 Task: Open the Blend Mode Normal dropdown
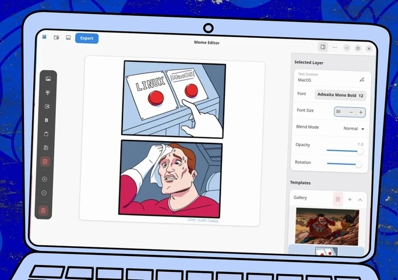point(354,128)
